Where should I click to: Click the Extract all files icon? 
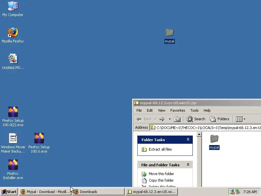144,150
